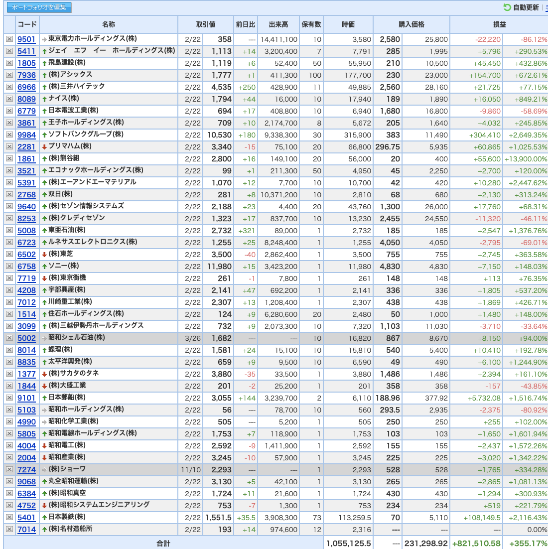Sort by the コード column header
548x549 pixels.
(27, 24)
